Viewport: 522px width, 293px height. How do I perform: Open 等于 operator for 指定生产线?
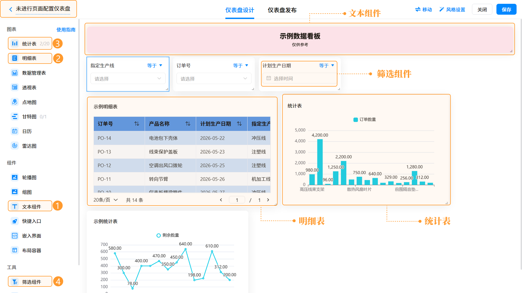click(x=155, y=65)
